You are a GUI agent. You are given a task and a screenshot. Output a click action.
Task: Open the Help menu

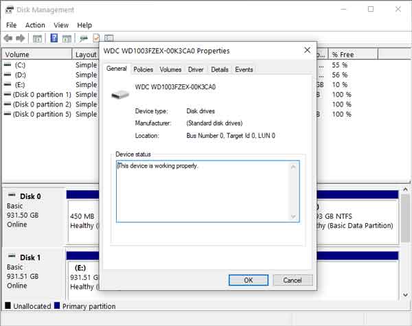84,25
